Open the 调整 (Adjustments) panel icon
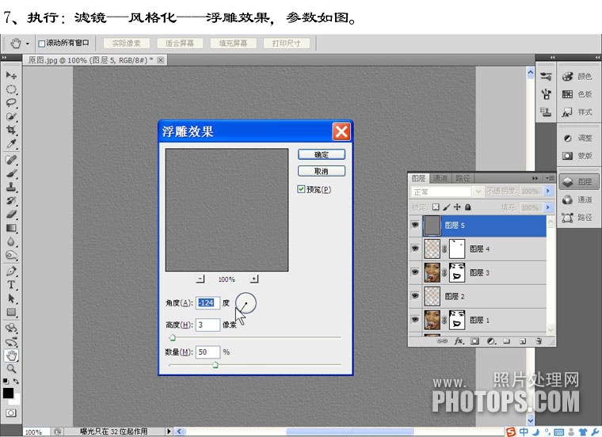The width and height of the screenshot is (602, 437). (x=567, y=138)
